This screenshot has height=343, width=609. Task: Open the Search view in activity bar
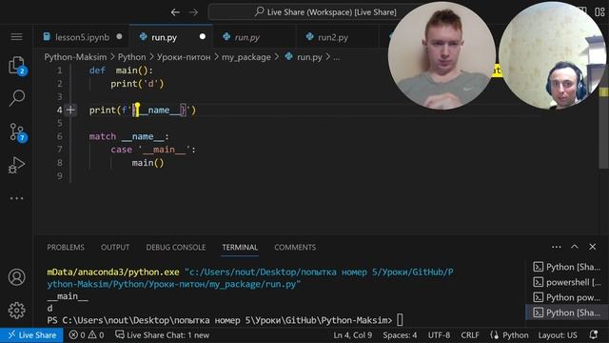point(17,98)
